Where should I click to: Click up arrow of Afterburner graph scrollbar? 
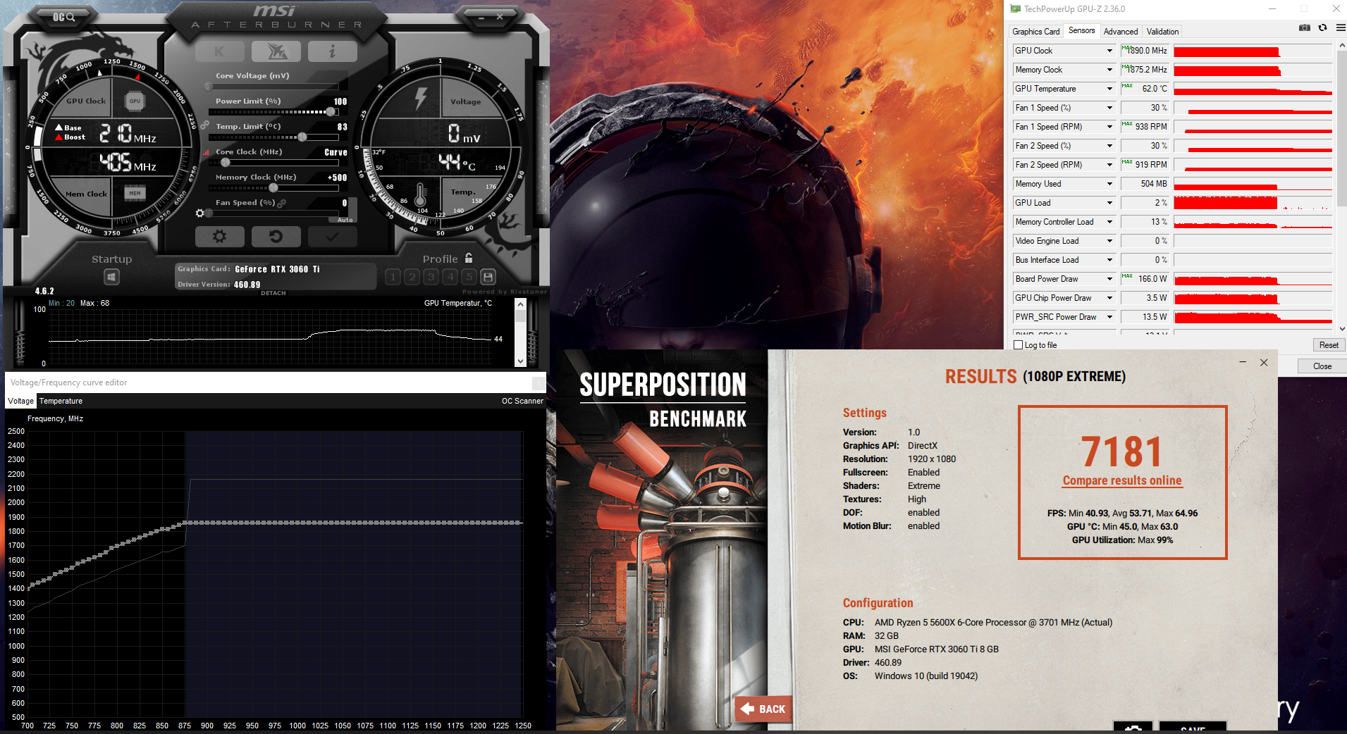[x=521, y=304]
